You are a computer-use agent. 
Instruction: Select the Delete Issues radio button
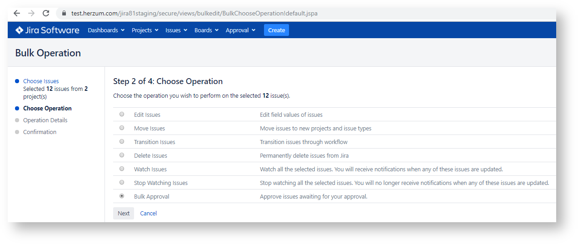pos(122,155)
